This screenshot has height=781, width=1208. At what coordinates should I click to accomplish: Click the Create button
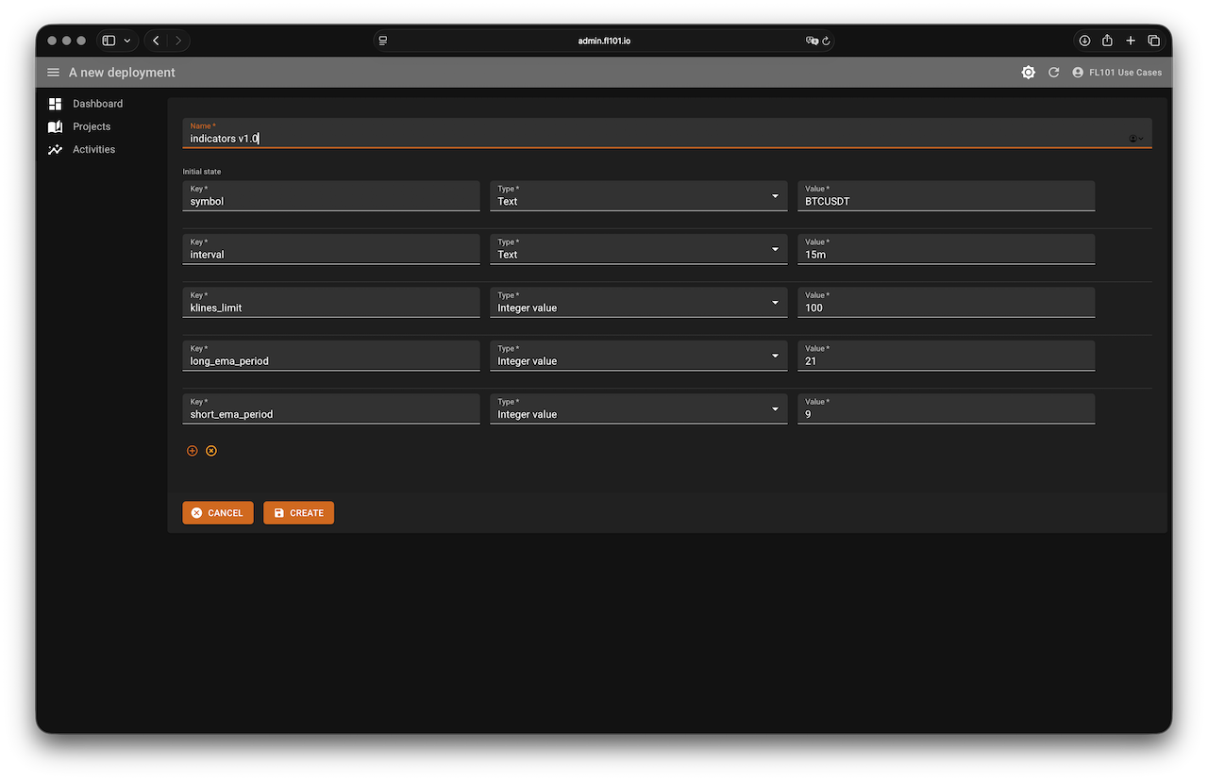tap(298, 513)
